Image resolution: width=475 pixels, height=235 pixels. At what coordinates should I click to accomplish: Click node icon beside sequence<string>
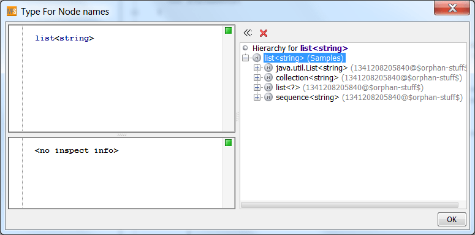pos(268,98)
